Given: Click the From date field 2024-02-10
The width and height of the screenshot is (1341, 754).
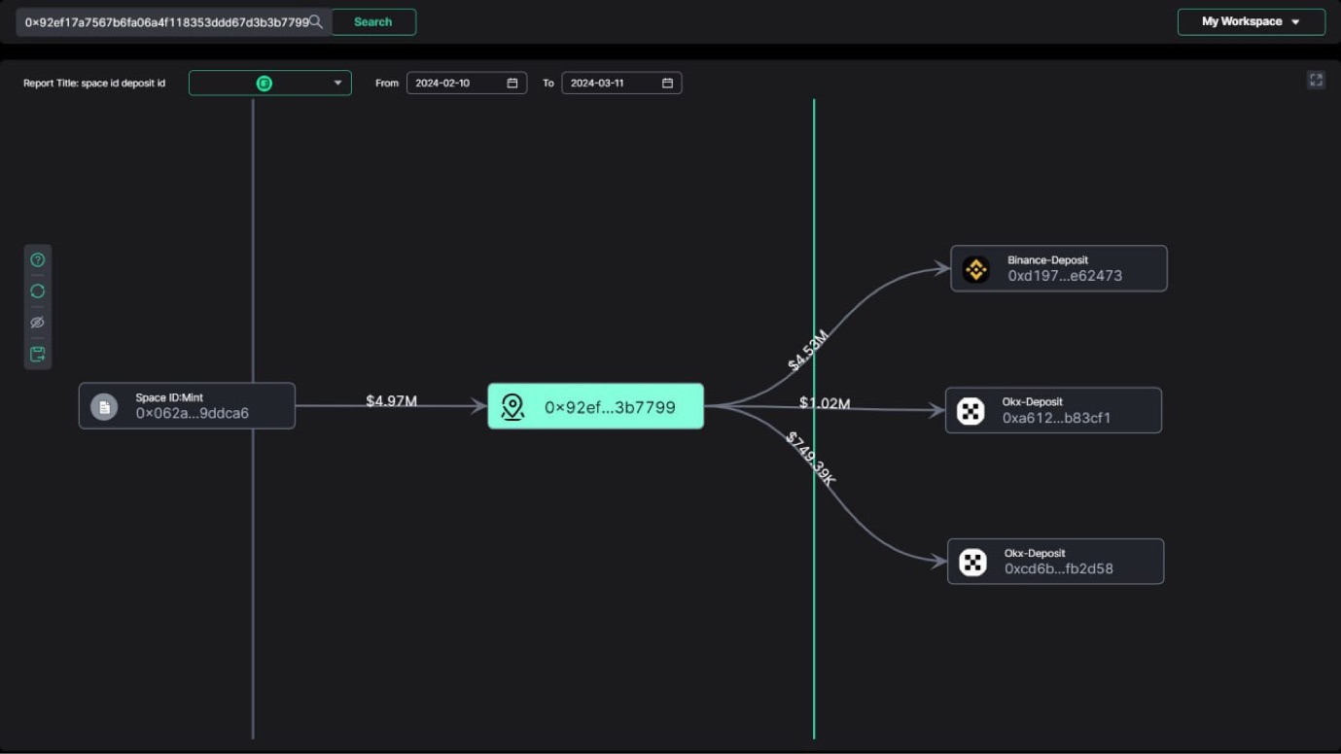Looking at the screenshot, I should (455, 84).
